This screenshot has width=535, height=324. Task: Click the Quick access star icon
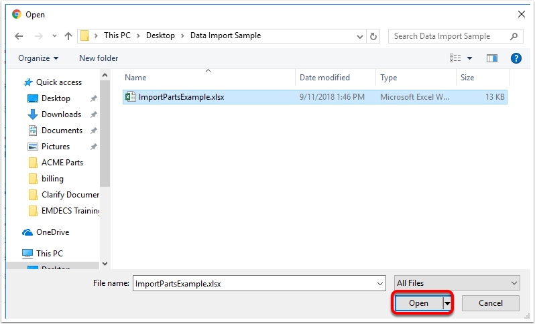coord(27,82)
